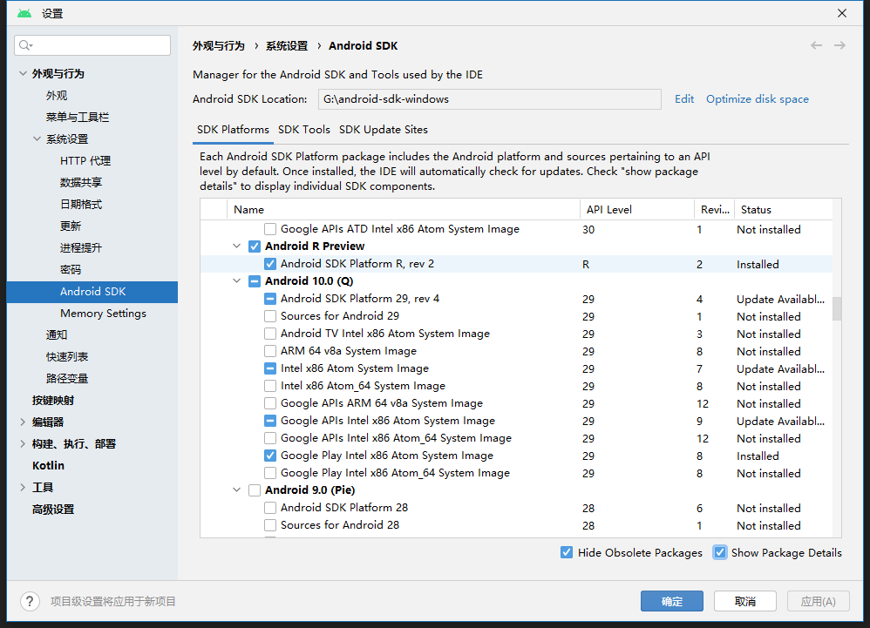
Task: Open Optimize disk space
Action: tap(757, 98)
